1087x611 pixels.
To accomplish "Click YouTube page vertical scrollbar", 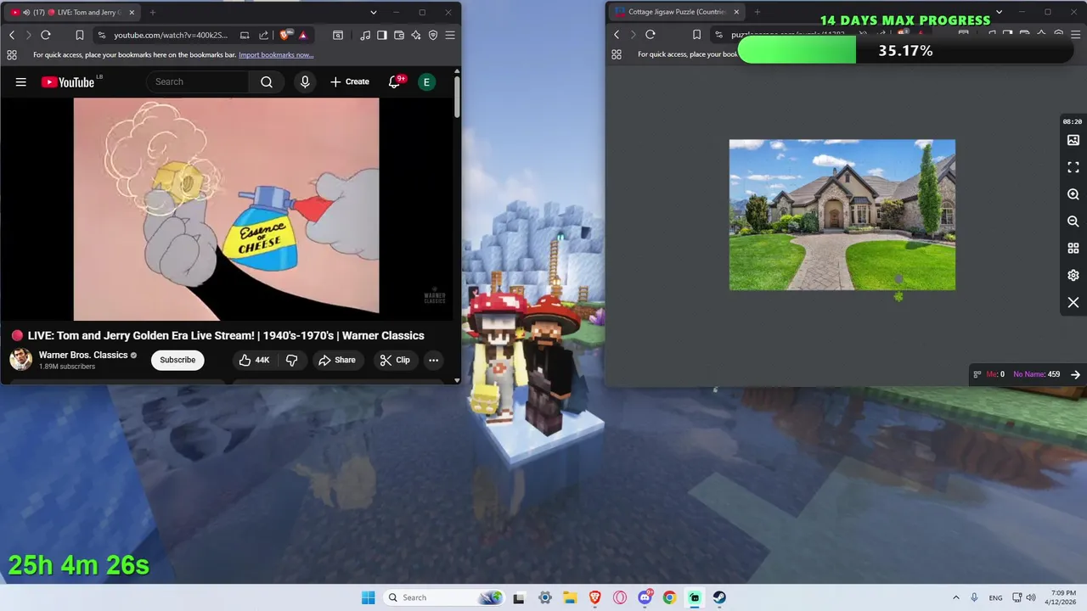I will 457,98.
